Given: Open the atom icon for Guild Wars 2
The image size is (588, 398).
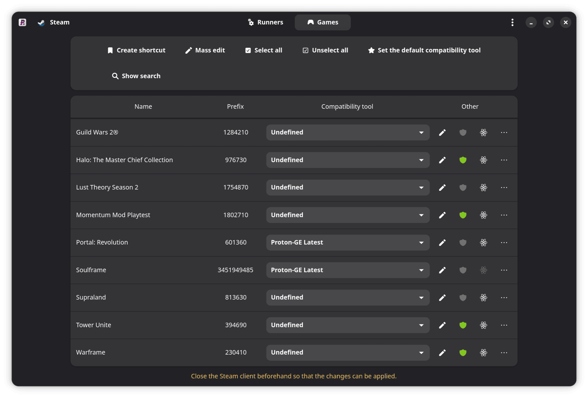Looking at the screenshot, I should pyautogui.click(x=483, y=133).
